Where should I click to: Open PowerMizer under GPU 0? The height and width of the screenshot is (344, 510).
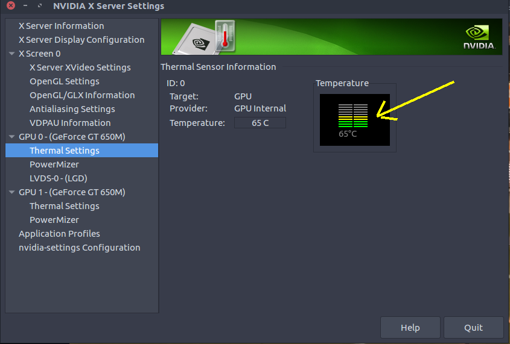(x=54, y=164)
